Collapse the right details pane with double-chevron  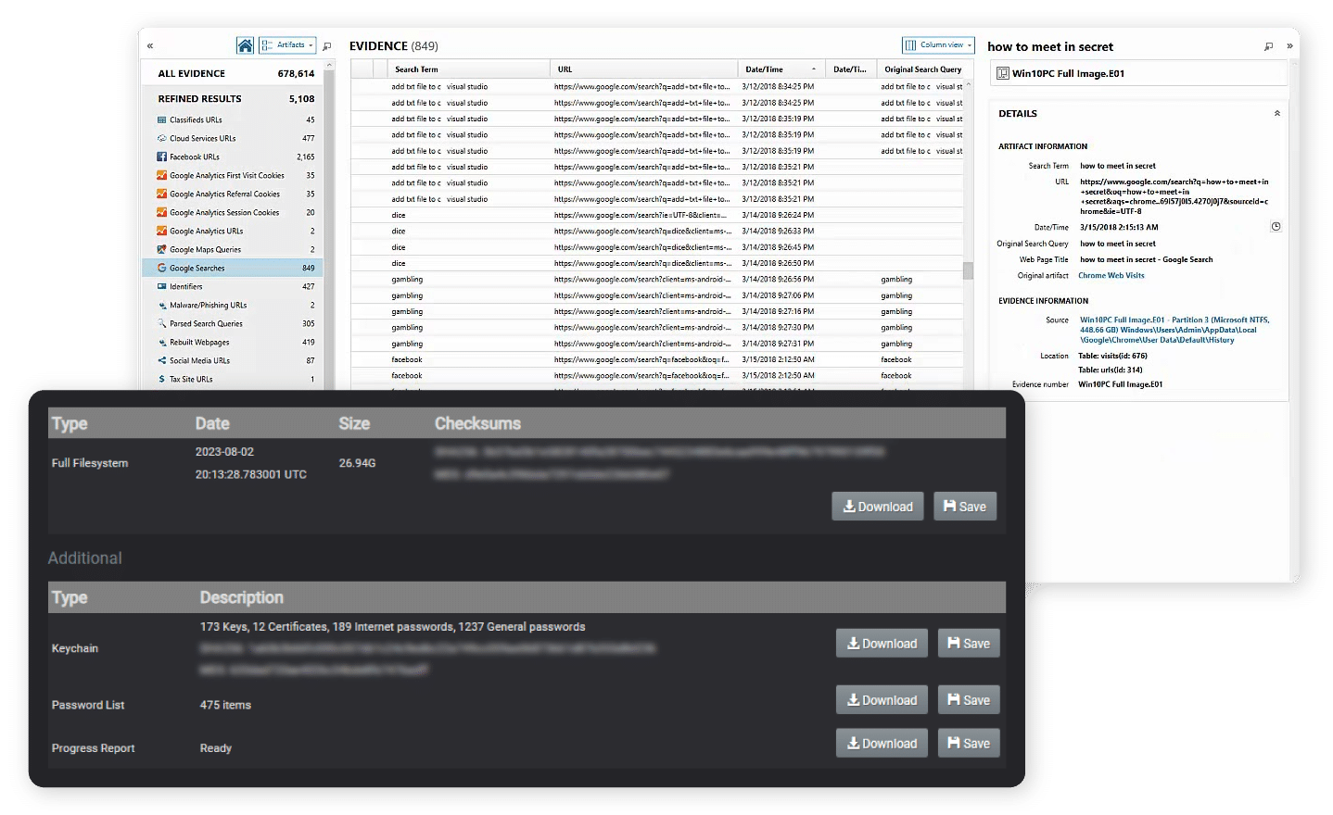click(1289, 46)
